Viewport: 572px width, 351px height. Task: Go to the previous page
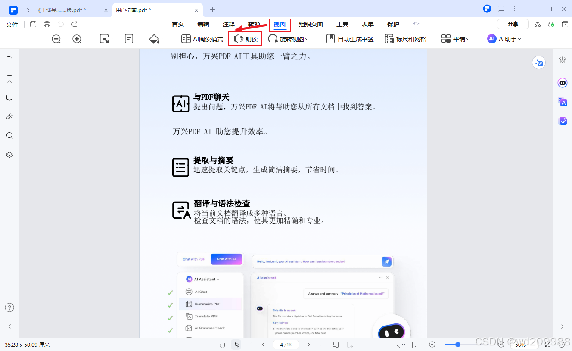pyautogui.click(x=264, y=345)
